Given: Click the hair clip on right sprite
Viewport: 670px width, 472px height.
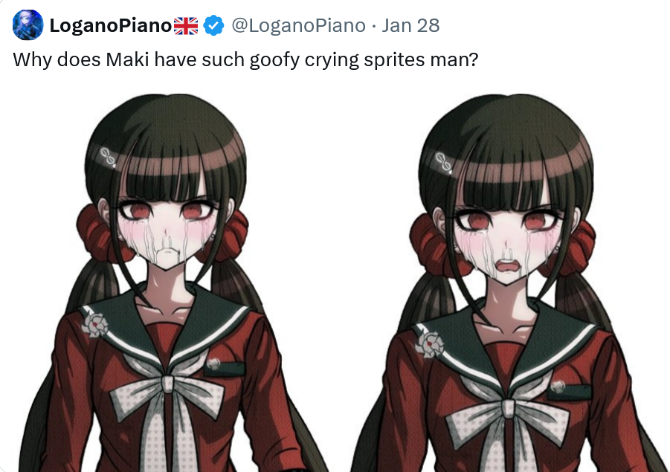Looking at the screenshot, I should tap(443, 162).
